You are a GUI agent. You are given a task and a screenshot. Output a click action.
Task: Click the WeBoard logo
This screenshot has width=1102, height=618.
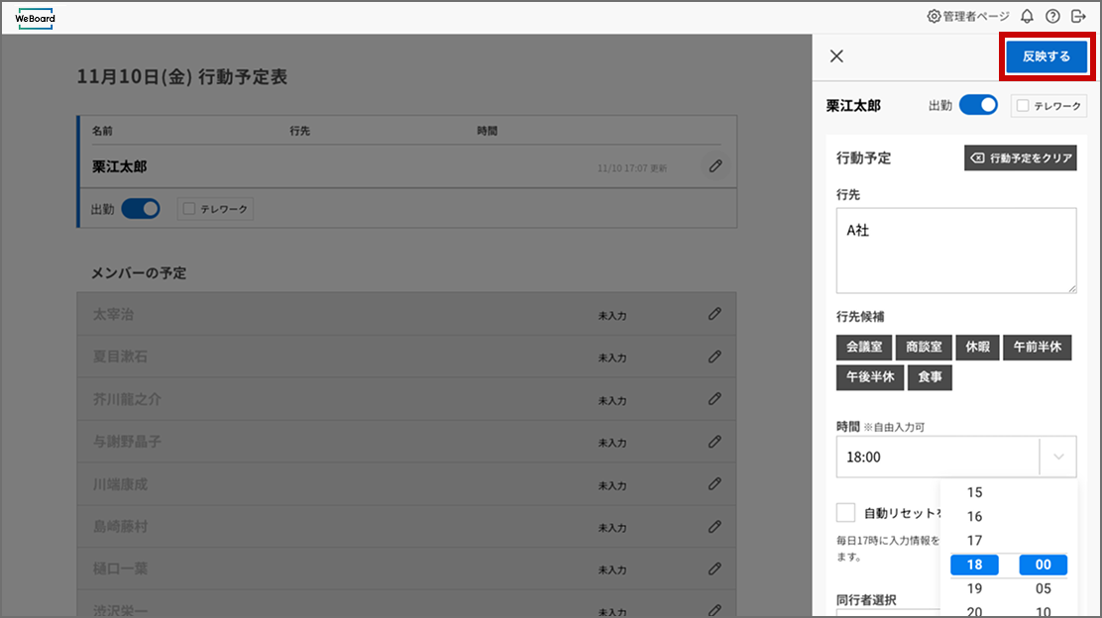(34, 18)
